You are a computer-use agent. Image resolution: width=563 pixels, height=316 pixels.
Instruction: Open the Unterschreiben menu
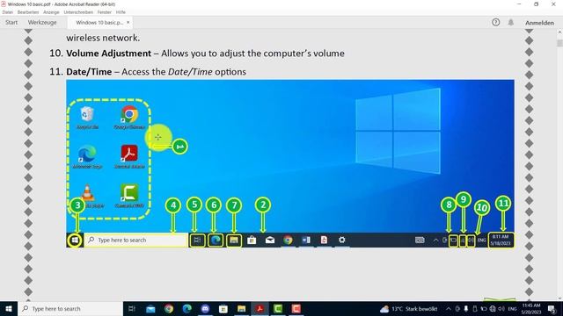coord(78,12)
